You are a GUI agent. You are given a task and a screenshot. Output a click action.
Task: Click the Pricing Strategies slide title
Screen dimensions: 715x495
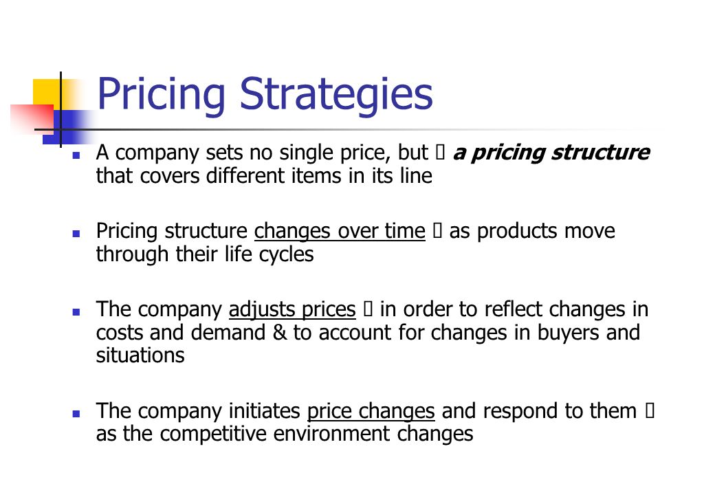point(265,95)
